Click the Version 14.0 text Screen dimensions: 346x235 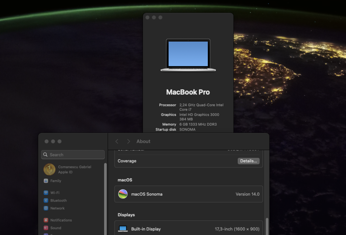pos(247,194)
